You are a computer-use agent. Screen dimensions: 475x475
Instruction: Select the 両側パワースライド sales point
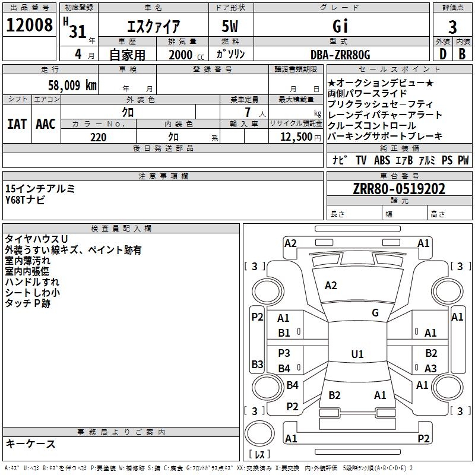367,93
